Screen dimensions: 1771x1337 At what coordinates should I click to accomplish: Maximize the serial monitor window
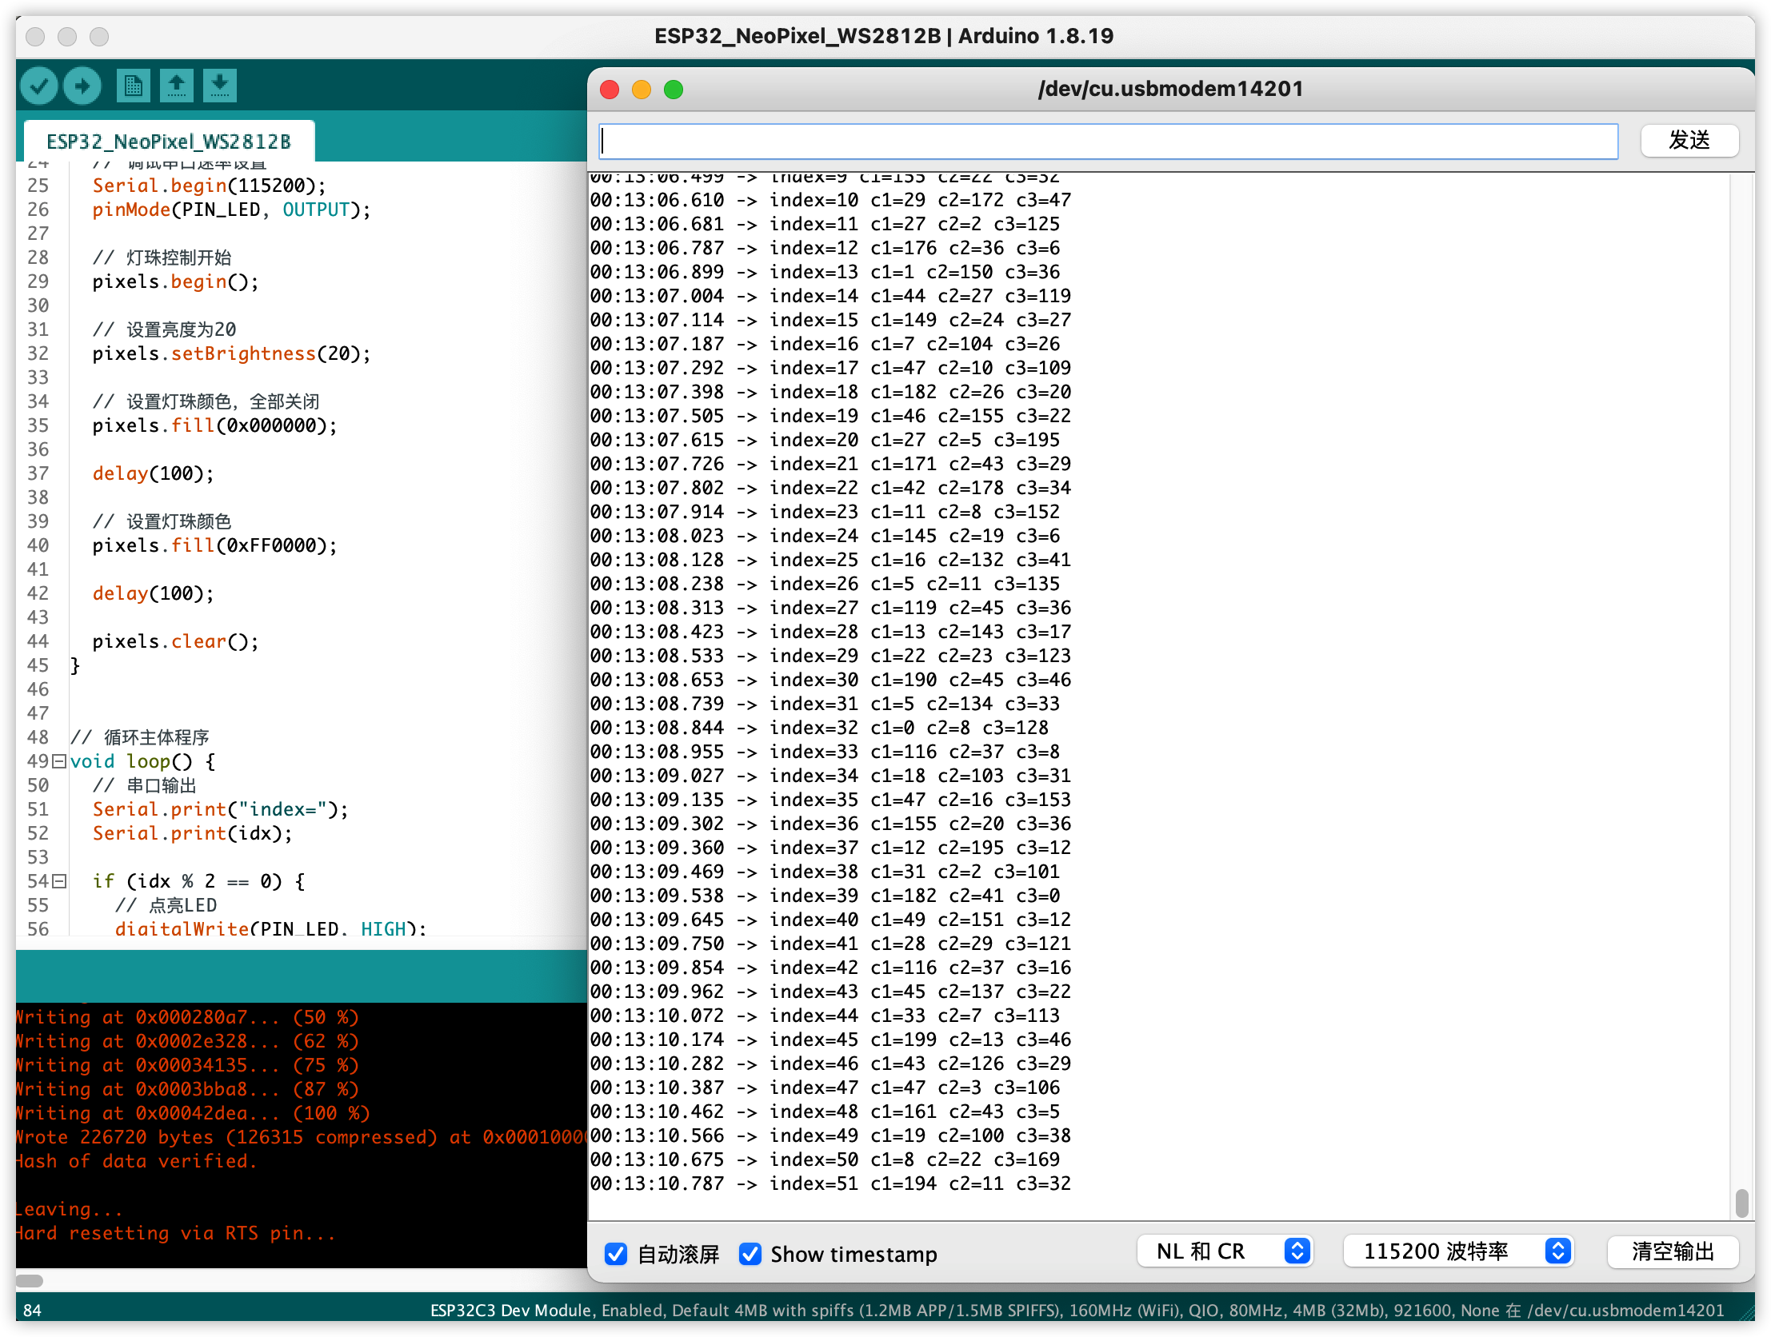[x=674, y=90]
